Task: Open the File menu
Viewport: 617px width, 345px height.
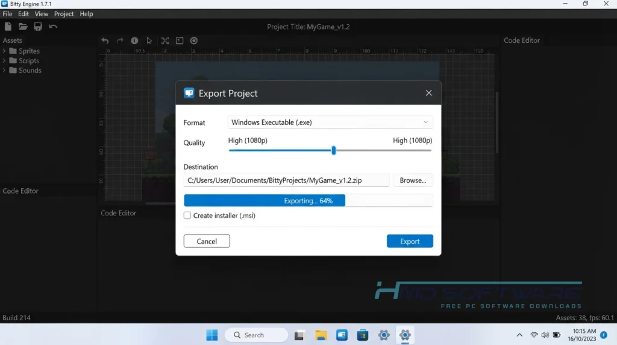Action: (7, 14)
